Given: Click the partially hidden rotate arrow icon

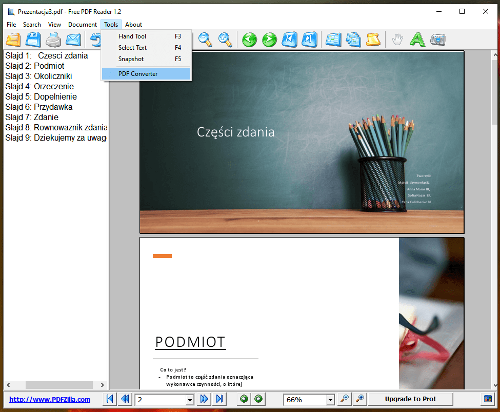Looking at the screenshot, I should coord(95,40).
